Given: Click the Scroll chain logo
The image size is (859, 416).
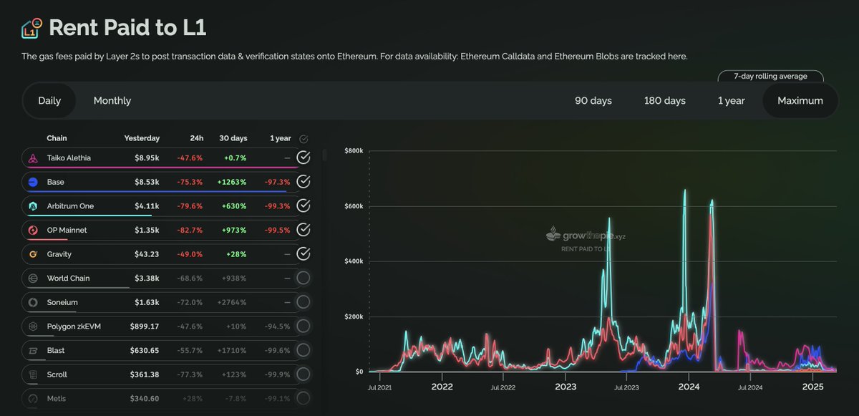Looking at the screenshot, I should click(x=33, y=374).
